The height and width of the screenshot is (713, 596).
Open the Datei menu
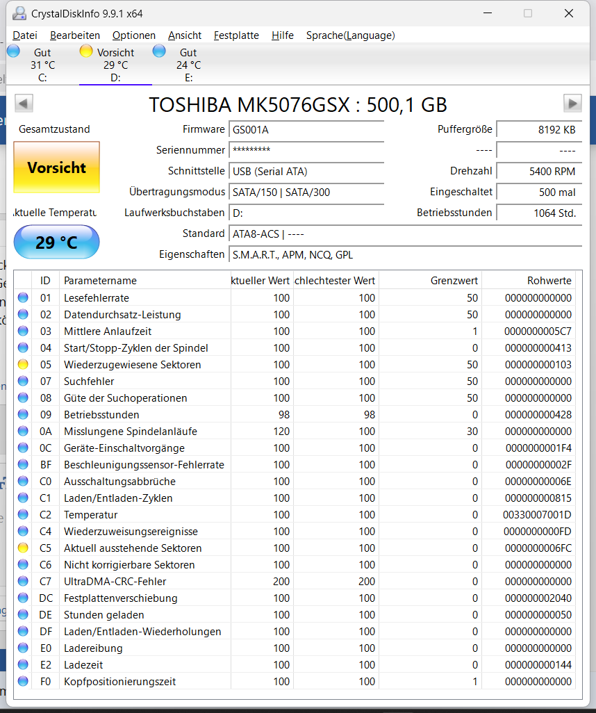tap(25, 35)
